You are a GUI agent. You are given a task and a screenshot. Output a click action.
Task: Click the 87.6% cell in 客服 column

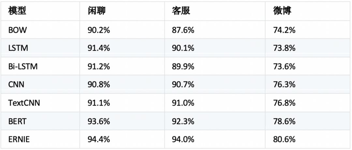point(183,30)
